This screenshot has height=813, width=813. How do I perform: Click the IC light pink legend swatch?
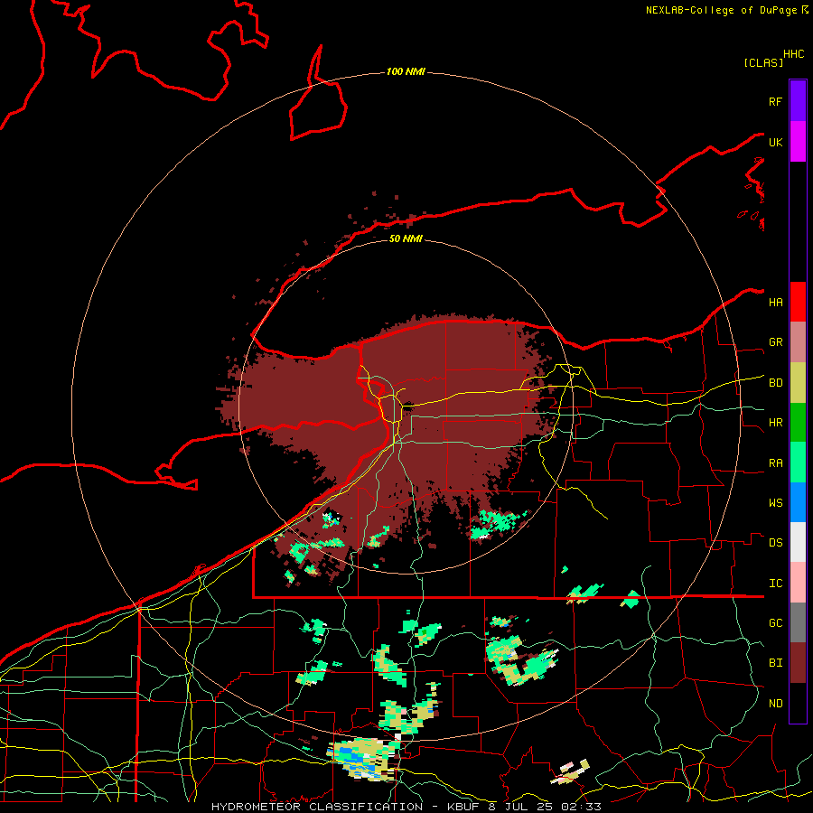(798, 583)
